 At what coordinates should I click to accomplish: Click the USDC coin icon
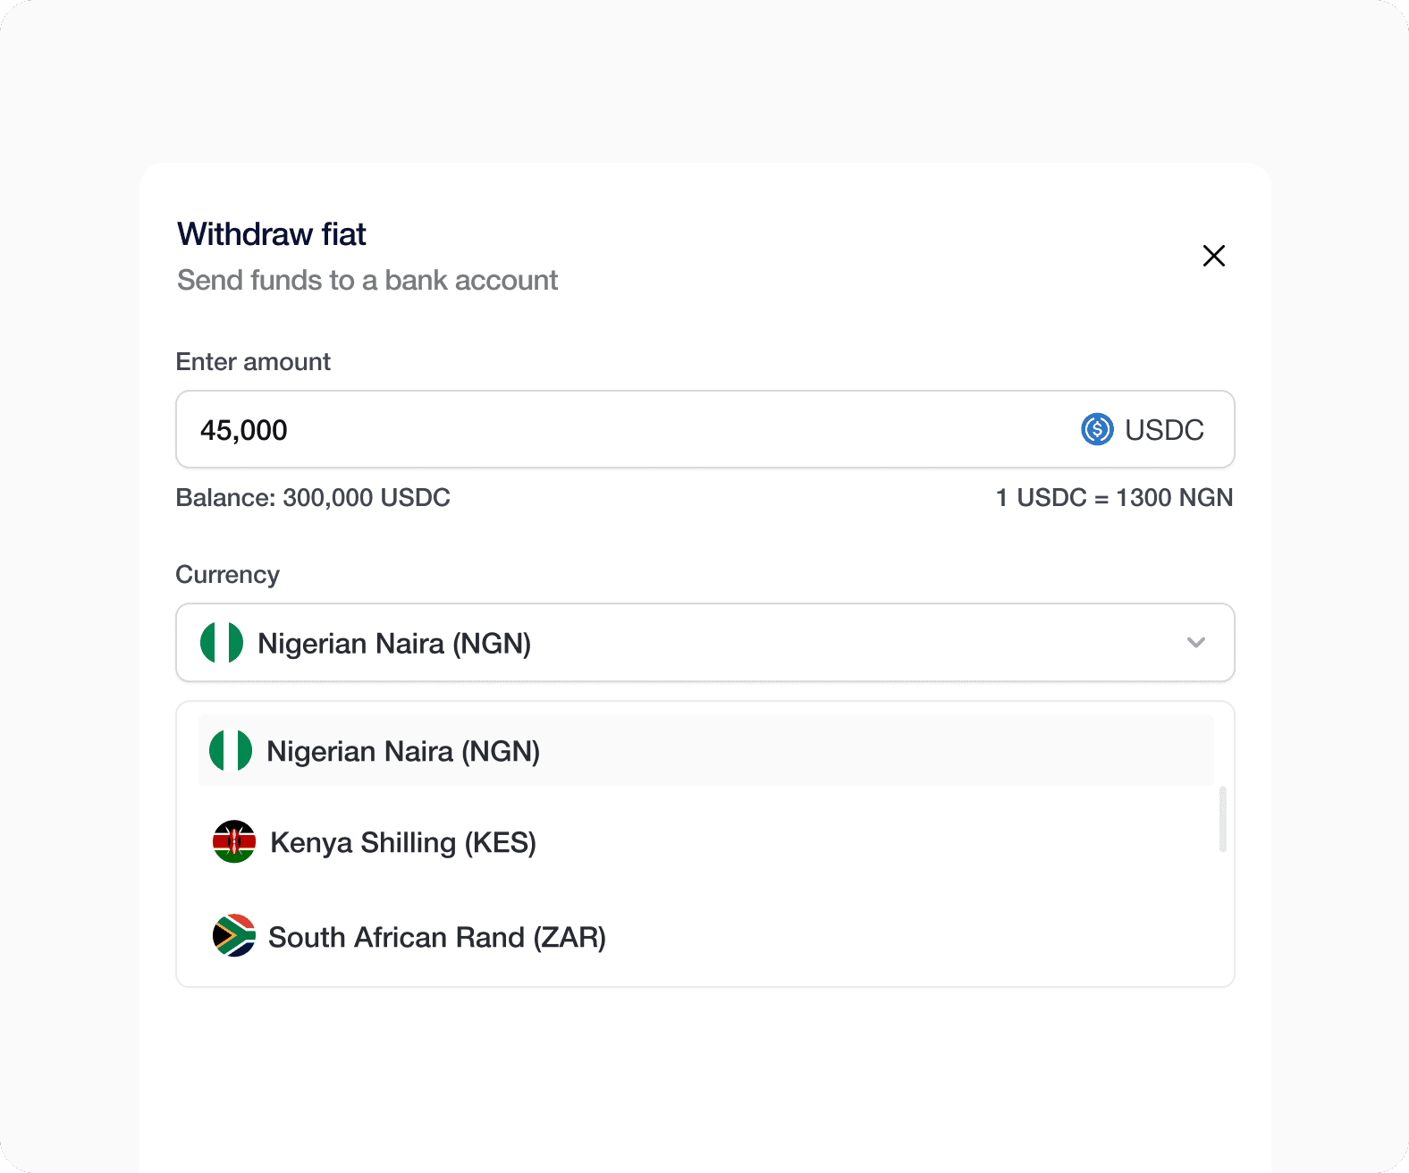(1097, 429)
